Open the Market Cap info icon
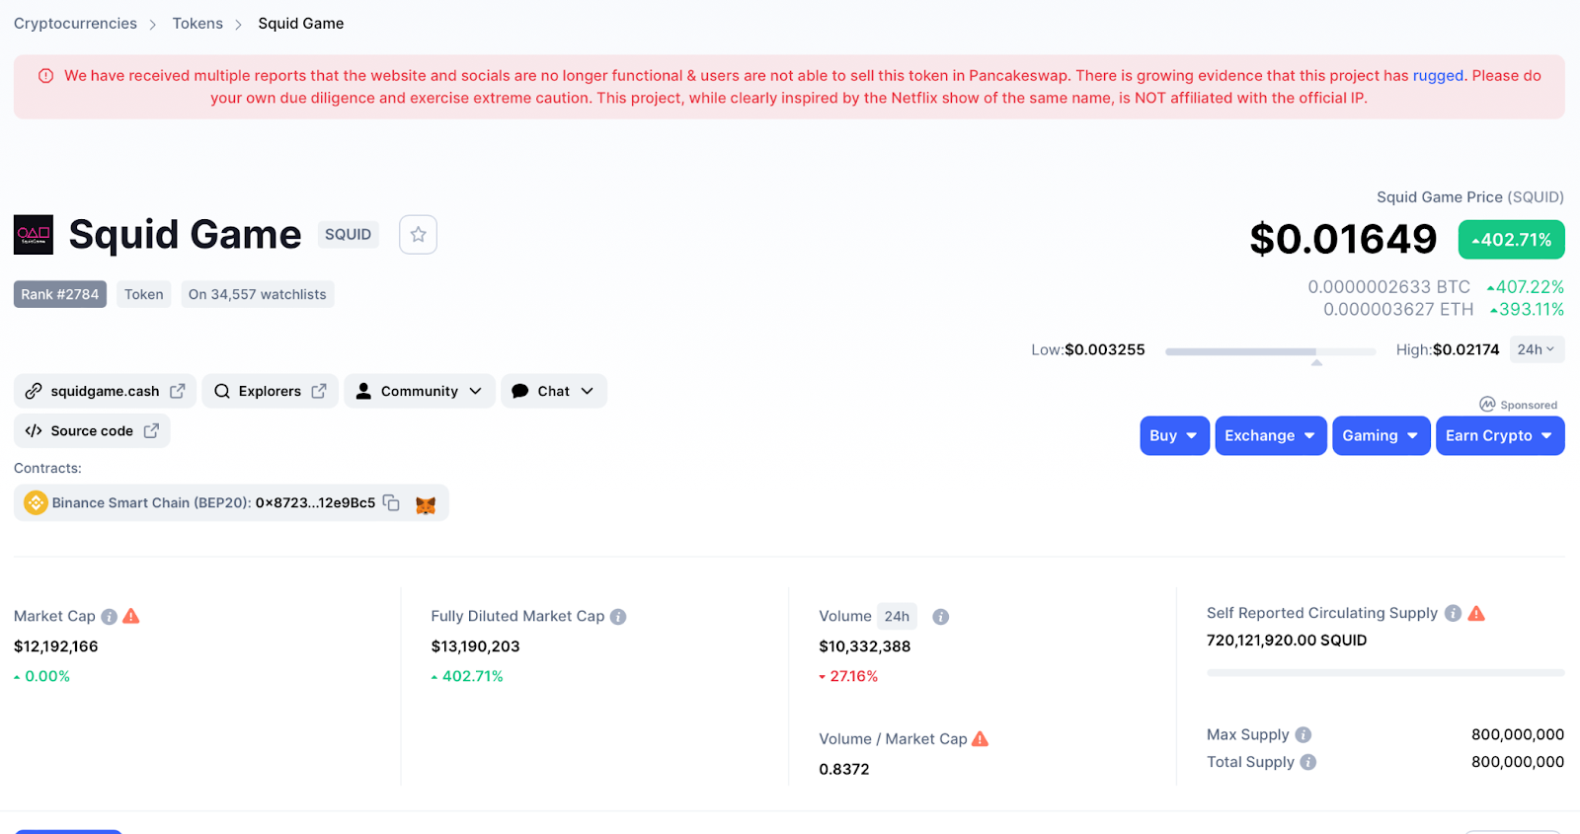 point(109,617)
